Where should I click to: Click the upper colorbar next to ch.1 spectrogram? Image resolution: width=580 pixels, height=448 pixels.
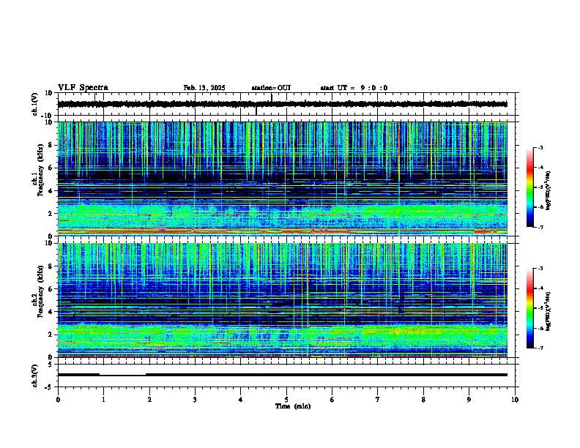pyautogui.click(x=530, y=187)
